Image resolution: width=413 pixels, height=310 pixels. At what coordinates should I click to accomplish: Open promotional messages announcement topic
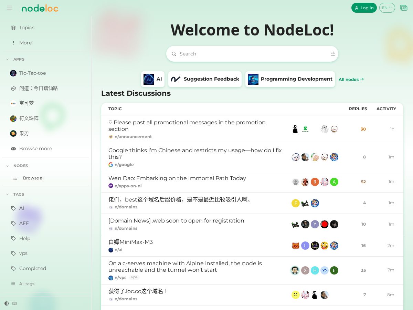pos(187,126)
